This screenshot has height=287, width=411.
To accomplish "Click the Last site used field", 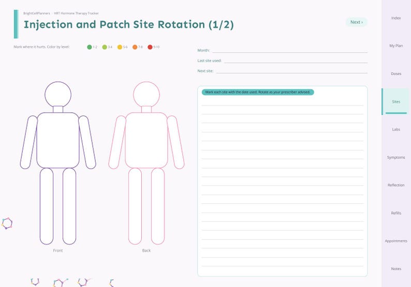I will [296, 61].
